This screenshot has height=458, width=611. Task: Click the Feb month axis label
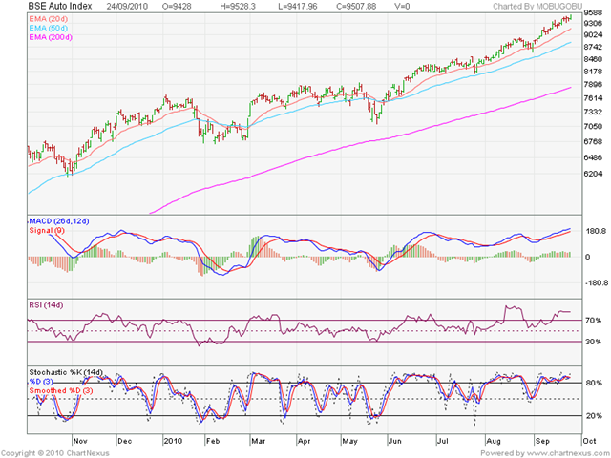(213, 441)
